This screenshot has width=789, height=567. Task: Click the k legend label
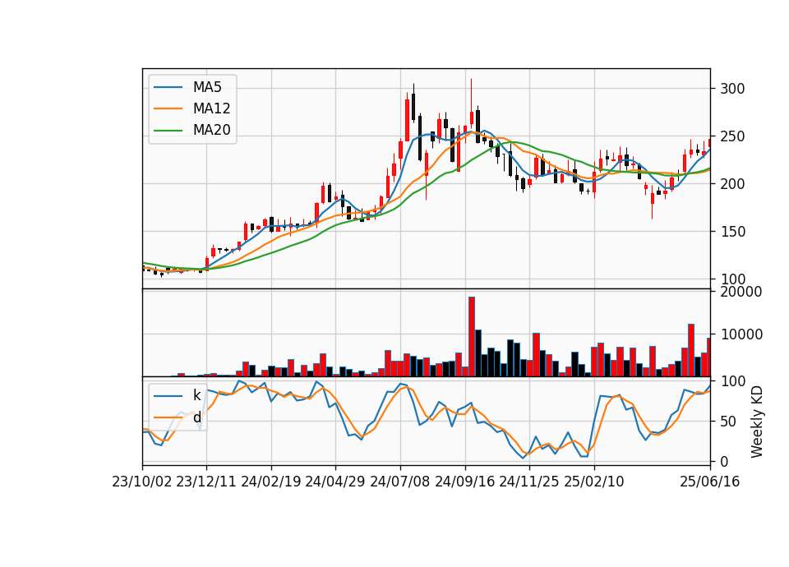click(x=196, y=395)
